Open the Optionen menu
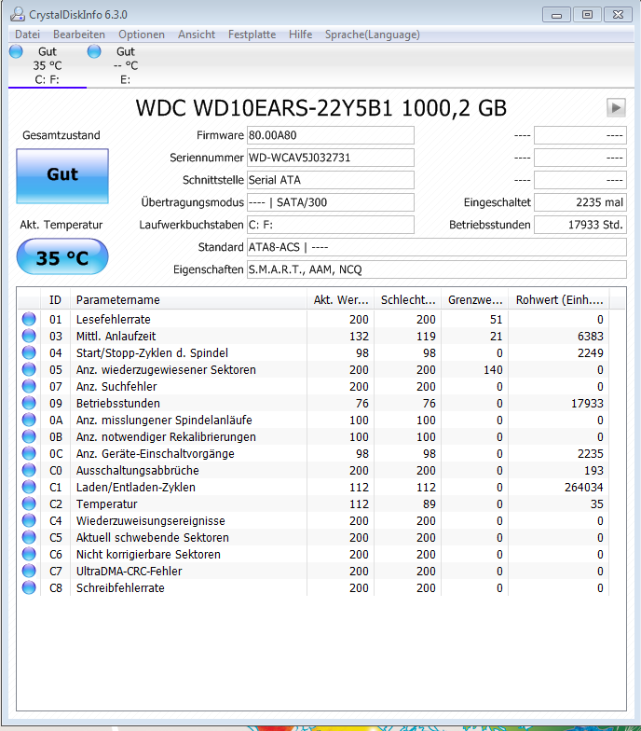Viewport: 641px width, 731px height. pyautogui.click(x=142, y=34)
